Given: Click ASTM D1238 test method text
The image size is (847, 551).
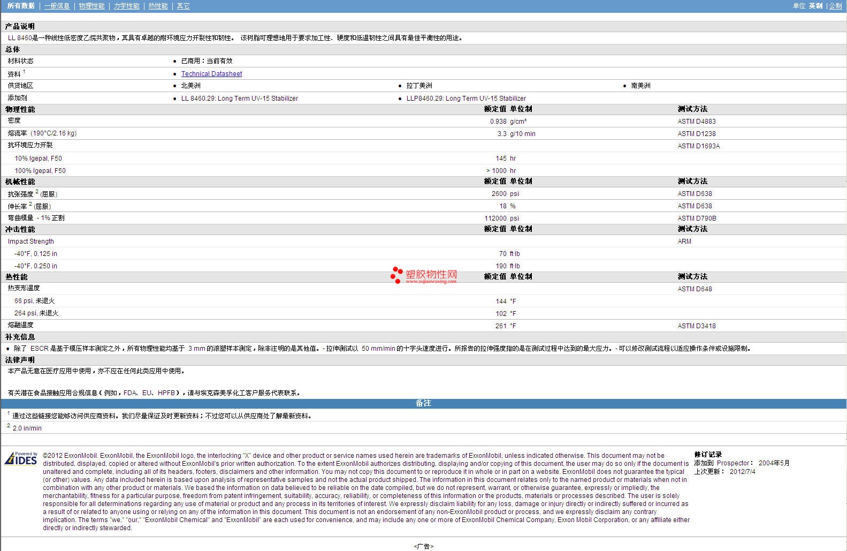Looking at the screenshot, I should [x=697, y=134].
